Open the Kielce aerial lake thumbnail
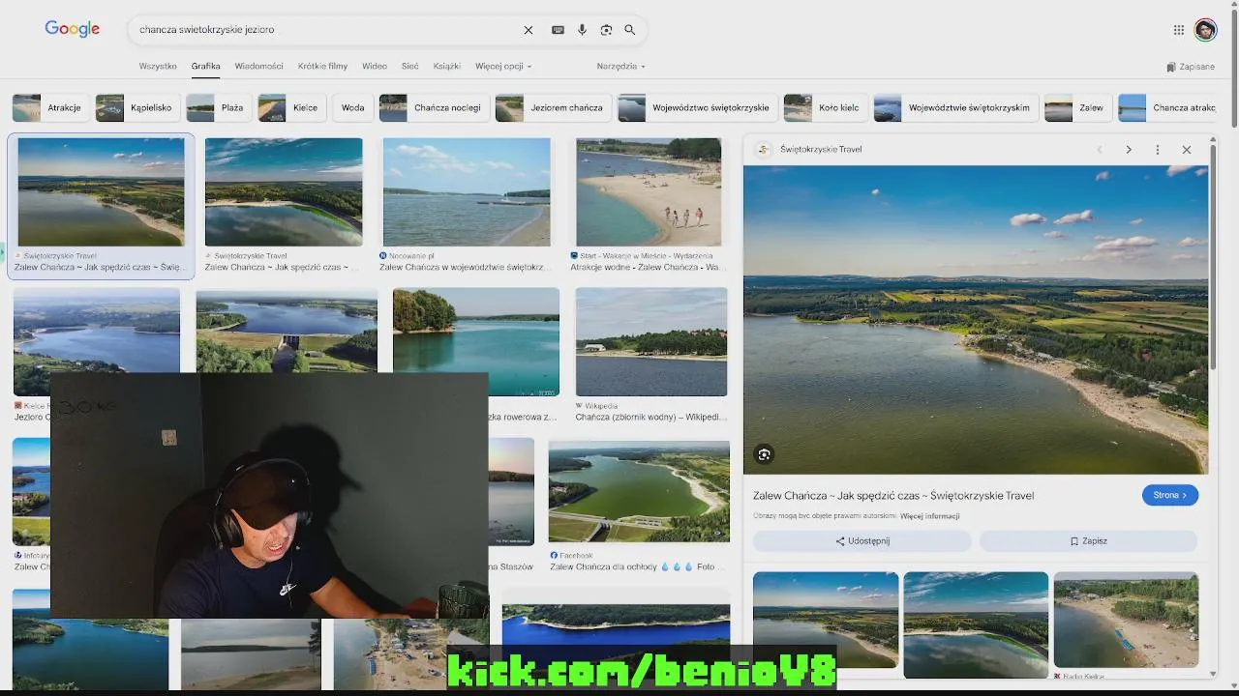 tap(97, 330)
